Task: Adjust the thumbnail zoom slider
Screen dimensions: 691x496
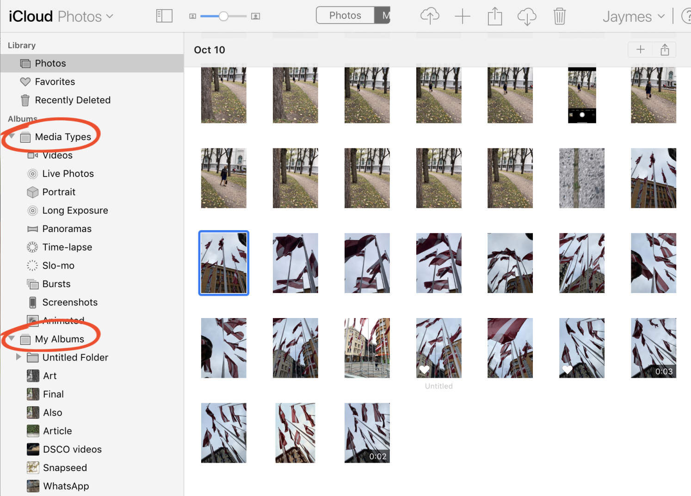Action: [224, 16]
